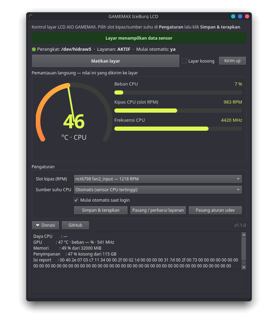Click the teal window control button
Viewport: 278px width, 331px height.
click(x=233, y=16)
